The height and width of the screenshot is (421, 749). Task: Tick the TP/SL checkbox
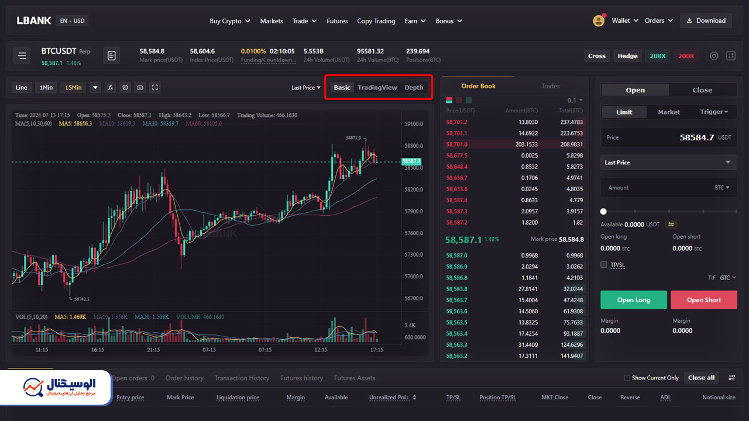pos(604,265)
